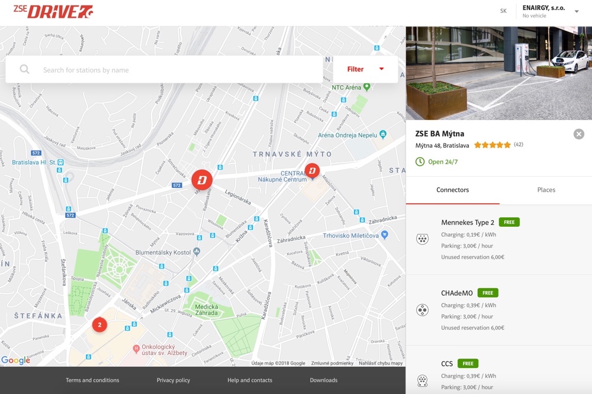
Task: Switch language using the SK selector
Action: (x=503, y=11)
